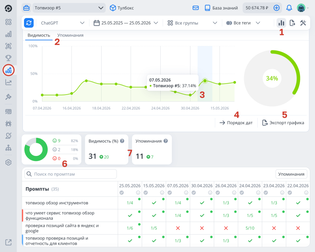Click the blue refresh data icon
Viewport: 315px width, 252px height.
[29, 23]
